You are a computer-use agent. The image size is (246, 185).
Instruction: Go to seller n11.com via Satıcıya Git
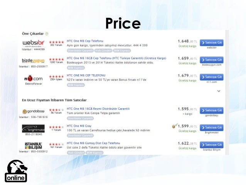(211, 77)
